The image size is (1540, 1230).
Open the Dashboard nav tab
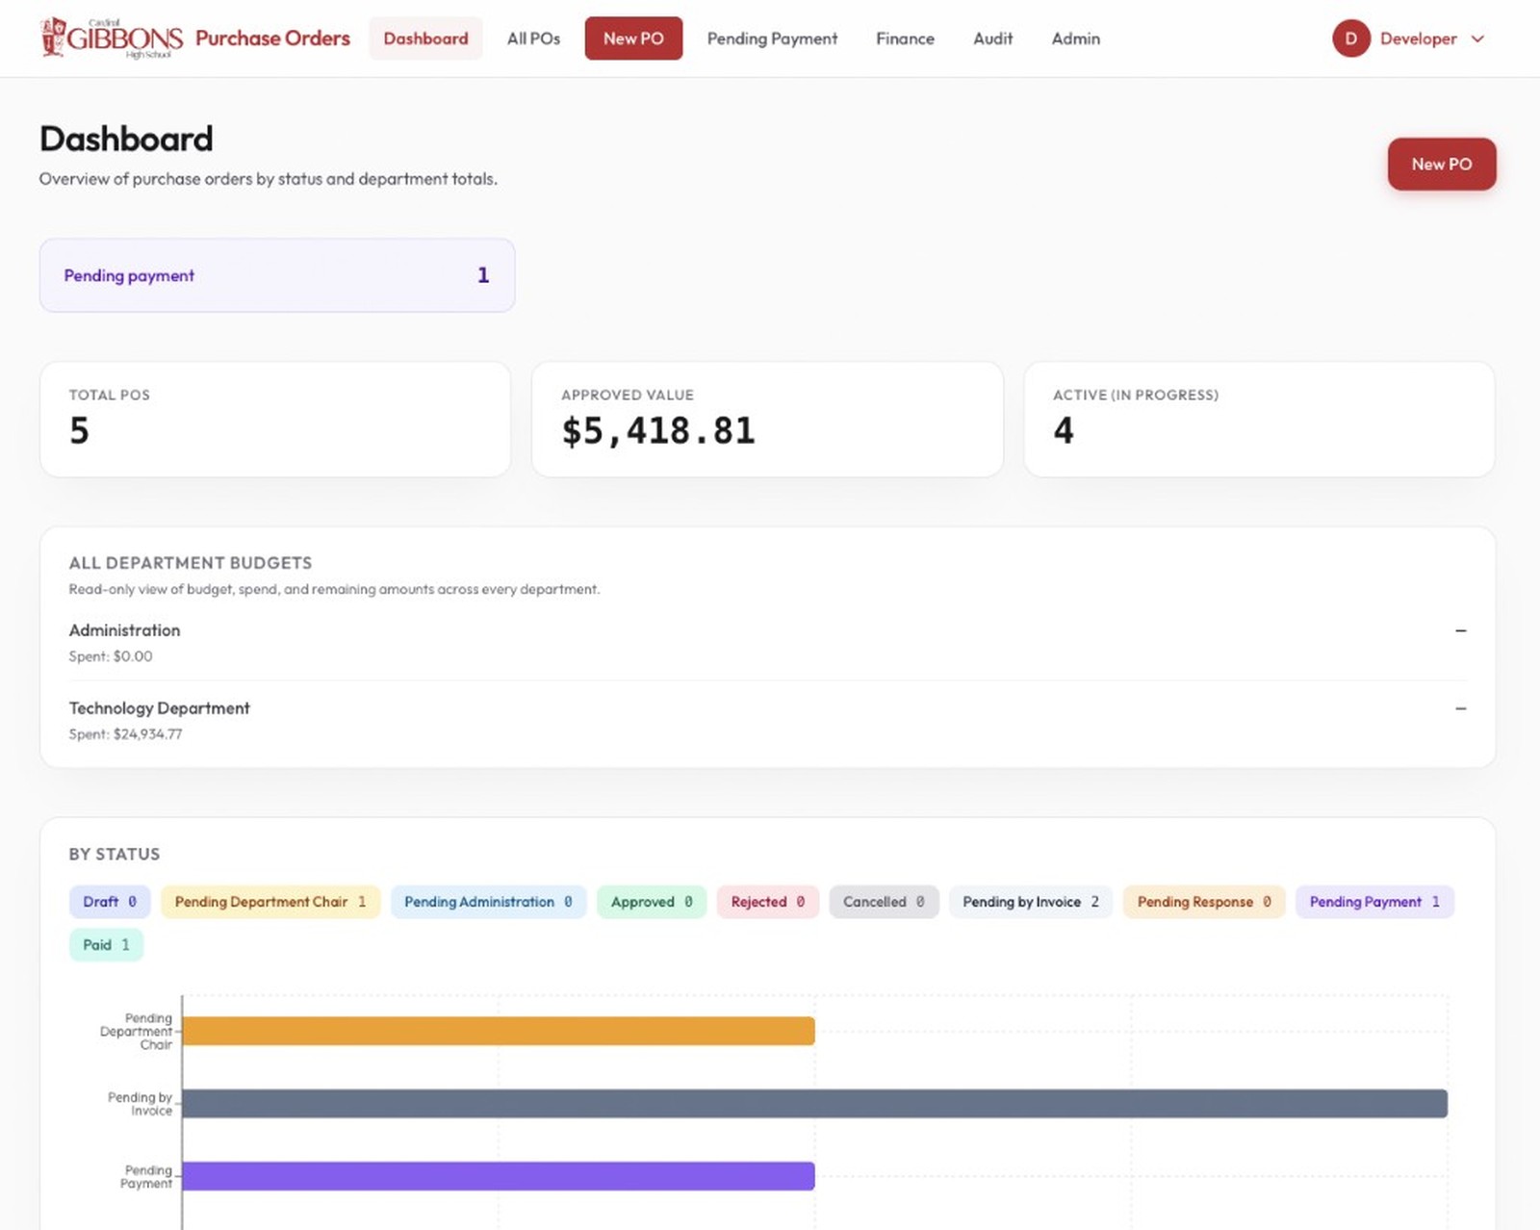point(425,38)
